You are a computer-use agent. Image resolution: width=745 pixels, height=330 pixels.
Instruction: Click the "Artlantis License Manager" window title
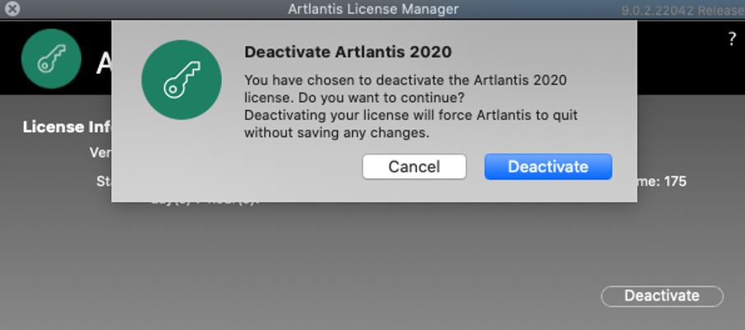373,9
